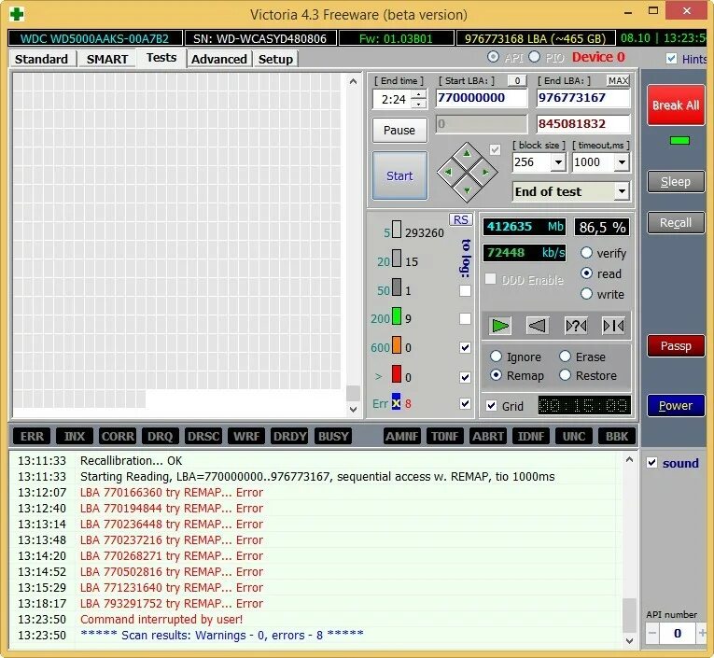The height and width of the screenshot is (658, 714).
Task: Toggle the Grid checkbox
Action: pyautogui.click(x=491, y=406)
